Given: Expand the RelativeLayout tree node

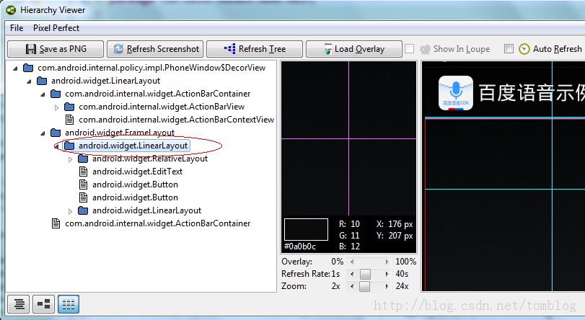Looking at the screenshot, I should pos(71,159).
